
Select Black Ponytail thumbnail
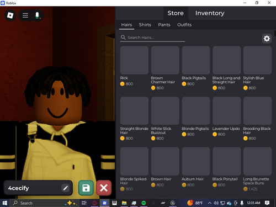[x=227, y=161]
